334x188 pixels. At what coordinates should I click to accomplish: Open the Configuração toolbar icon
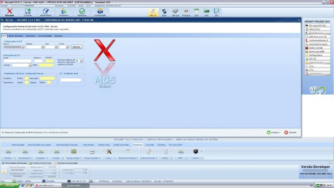click(x=100, y=12)
